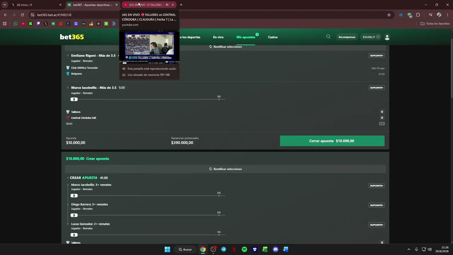Open the Windows Start menu
Image resolution: width=453 pixels, height=255 pixels.
(x=167, y=249)
